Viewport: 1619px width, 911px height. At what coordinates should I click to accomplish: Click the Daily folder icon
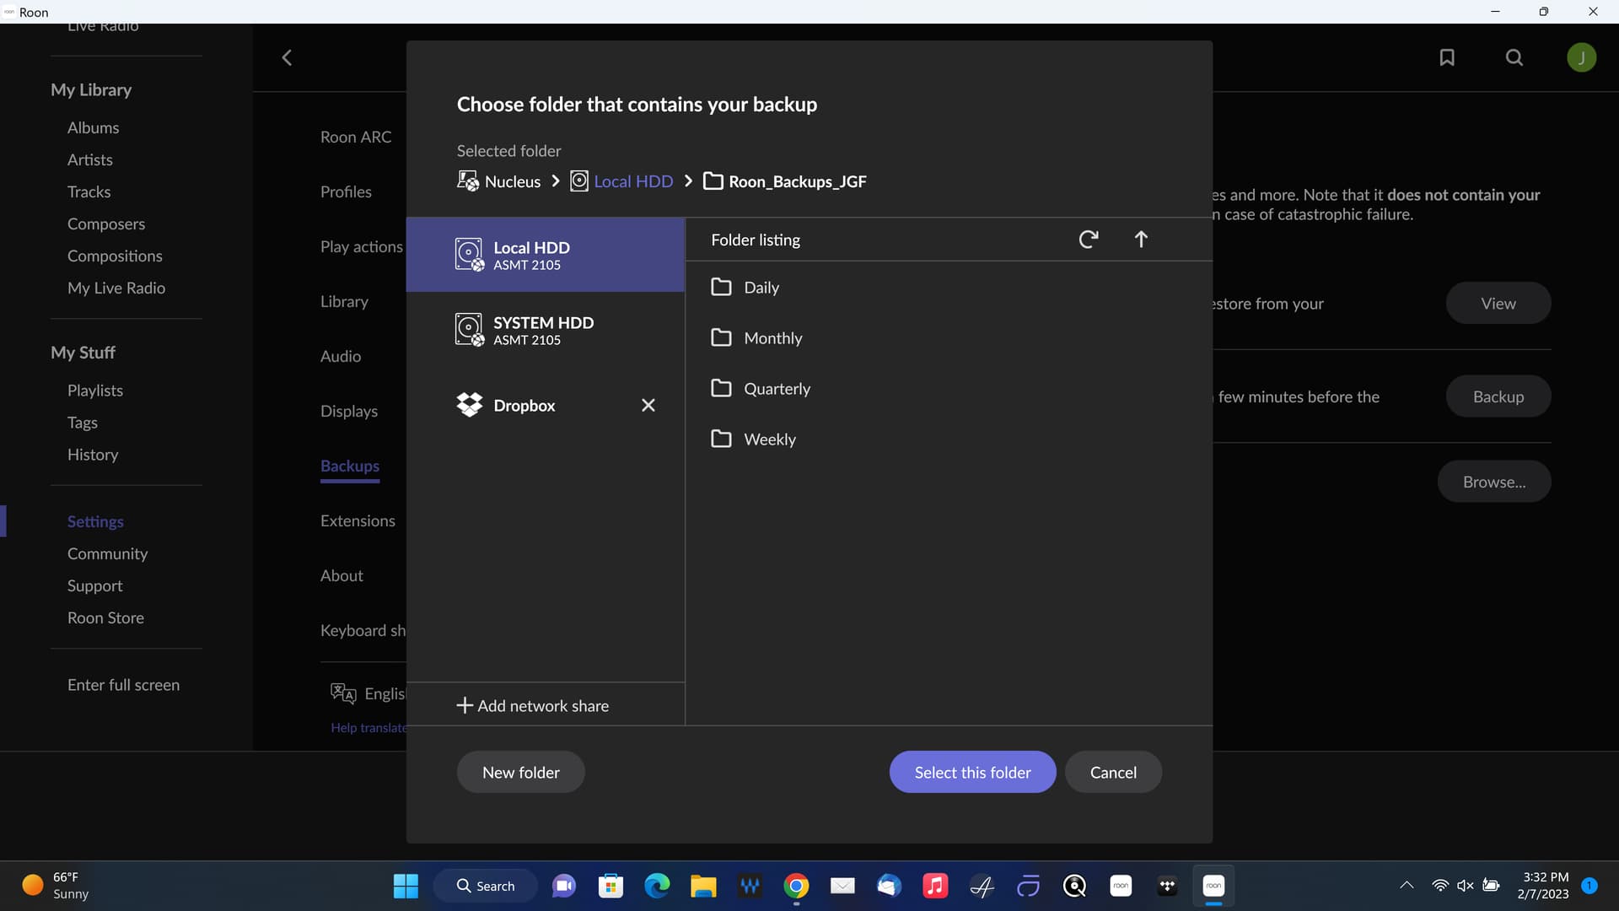[721, 287]
